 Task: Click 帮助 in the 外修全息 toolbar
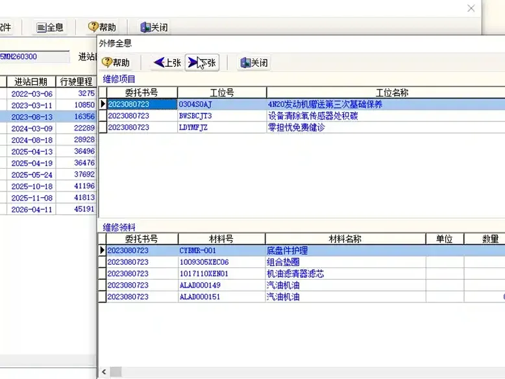coord(116,62)
